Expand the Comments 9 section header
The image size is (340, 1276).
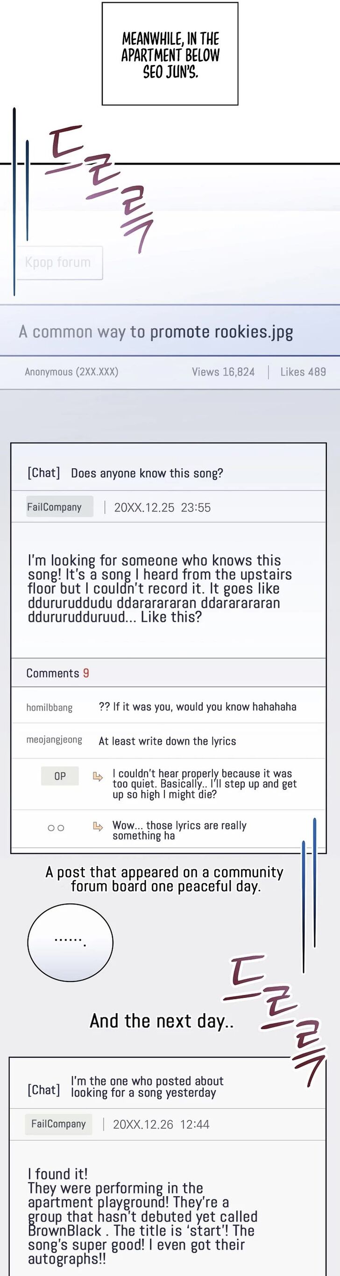coord(57,673)
